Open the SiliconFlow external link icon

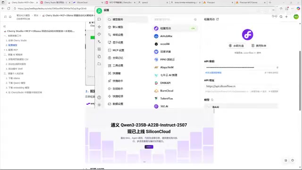[218, 19]
